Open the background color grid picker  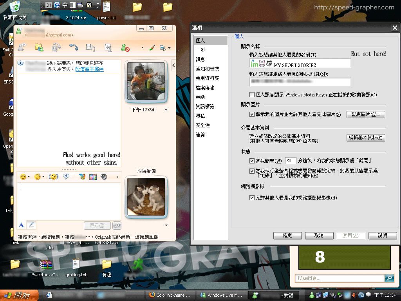pos(93,177)
